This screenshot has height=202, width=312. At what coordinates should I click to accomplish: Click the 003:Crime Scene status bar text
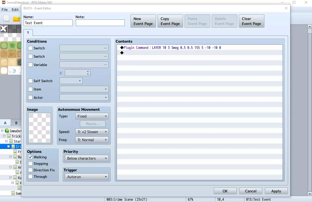point(127,199)
